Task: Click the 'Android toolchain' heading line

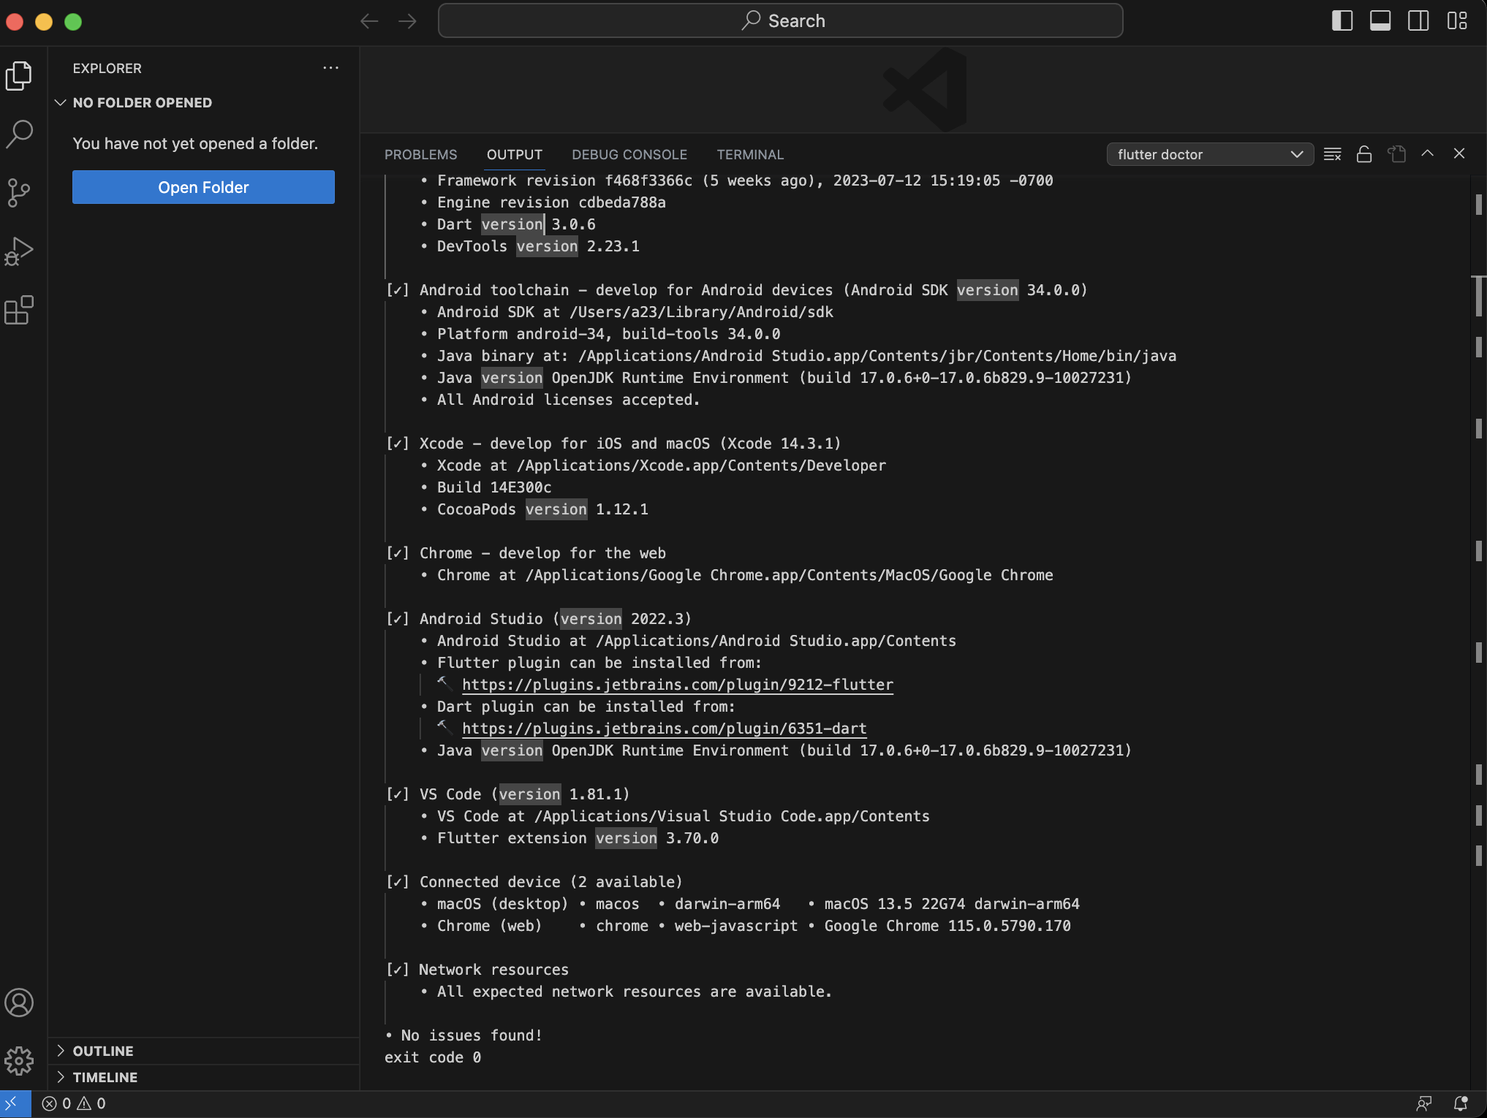Action: tap(737, 290)
